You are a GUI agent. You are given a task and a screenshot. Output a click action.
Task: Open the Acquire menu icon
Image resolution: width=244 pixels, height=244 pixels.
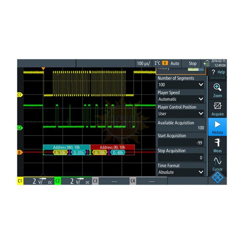click(x=217, y=109)
